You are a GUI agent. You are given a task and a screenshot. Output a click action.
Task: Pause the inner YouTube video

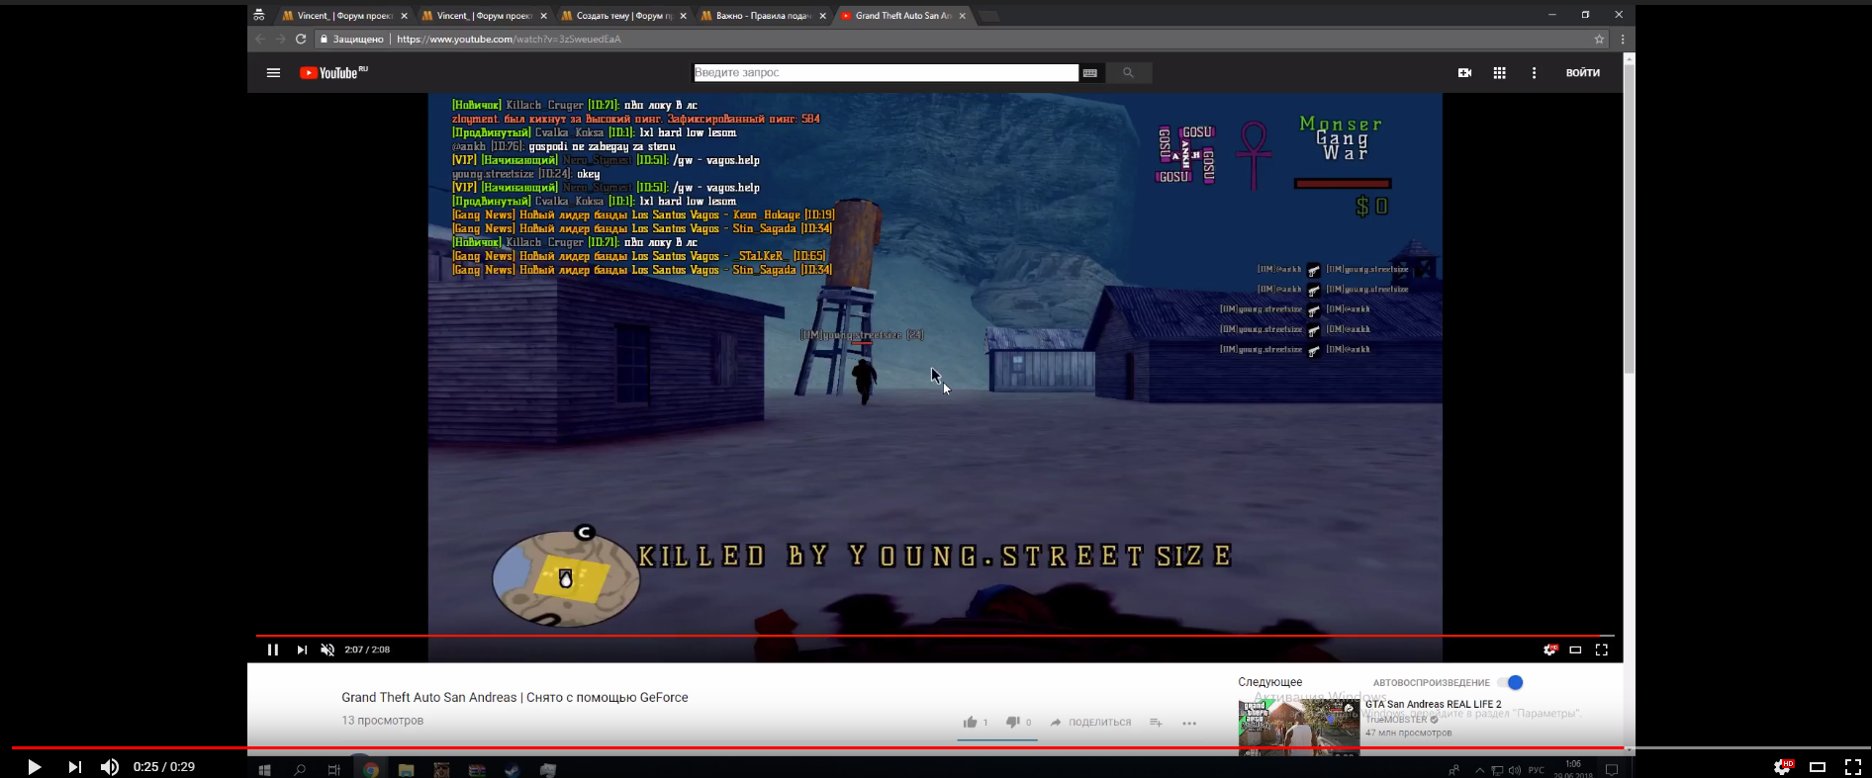[273, 649]
